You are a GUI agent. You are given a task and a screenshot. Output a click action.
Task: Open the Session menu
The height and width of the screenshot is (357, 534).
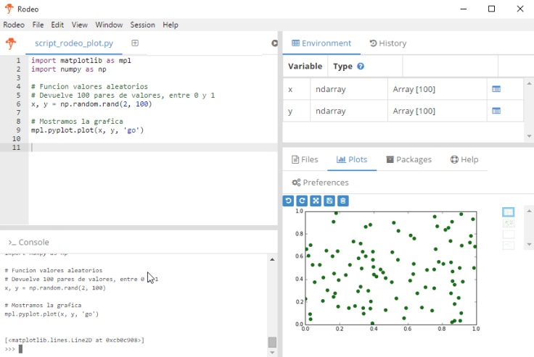pos(142,25)
